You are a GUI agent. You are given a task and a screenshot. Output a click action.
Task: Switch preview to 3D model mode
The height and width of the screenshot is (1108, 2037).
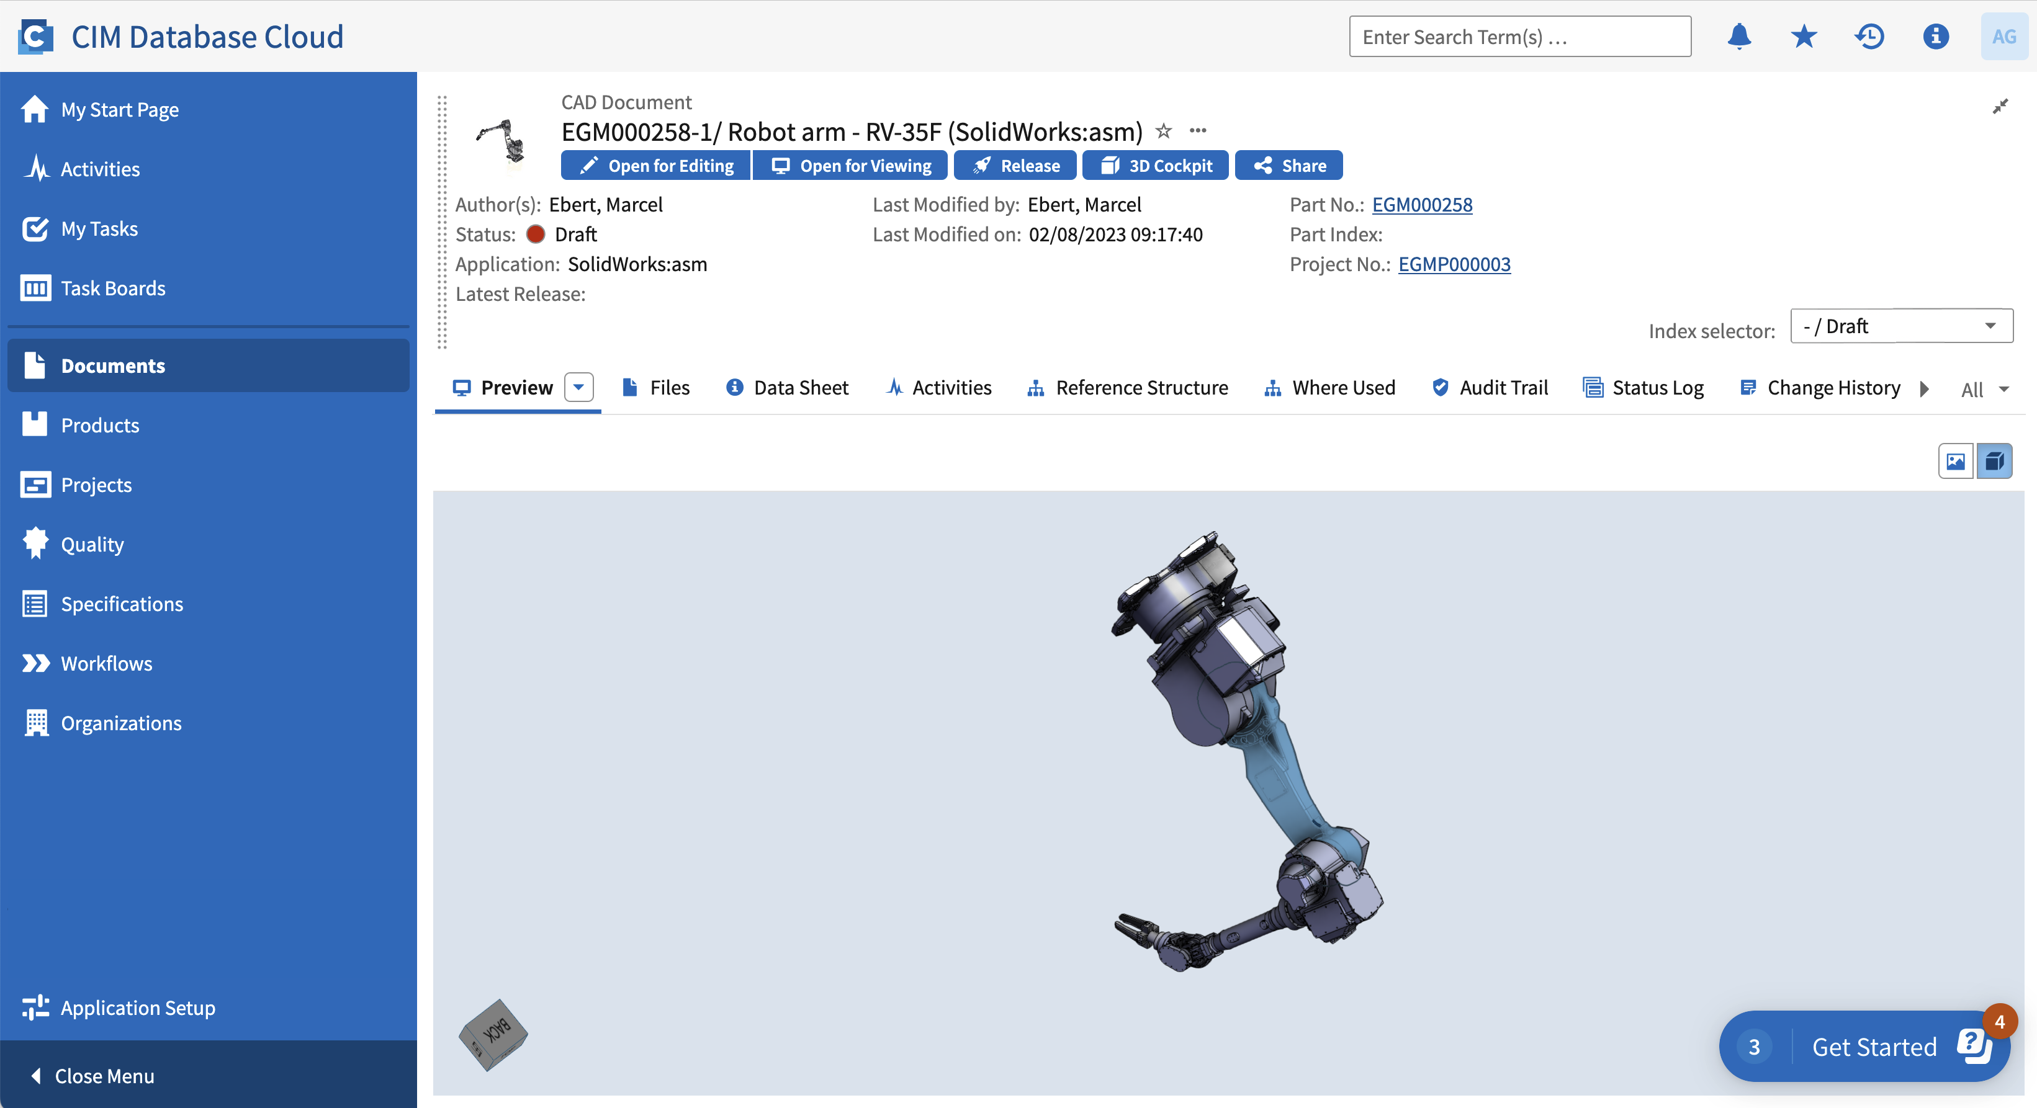(x=1994, y=461)
